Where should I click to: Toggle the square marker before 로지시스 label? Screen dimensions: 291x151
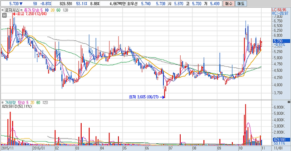(x=2, y=10)
